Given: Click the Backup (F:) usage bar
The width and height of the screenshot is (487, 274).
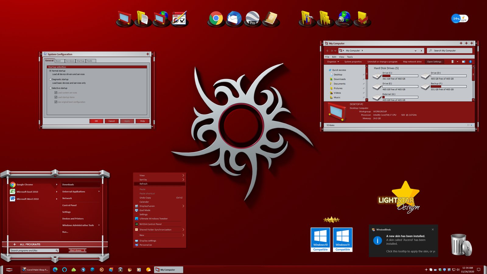Looking at the screenshot, I should (x=449, y=86).
